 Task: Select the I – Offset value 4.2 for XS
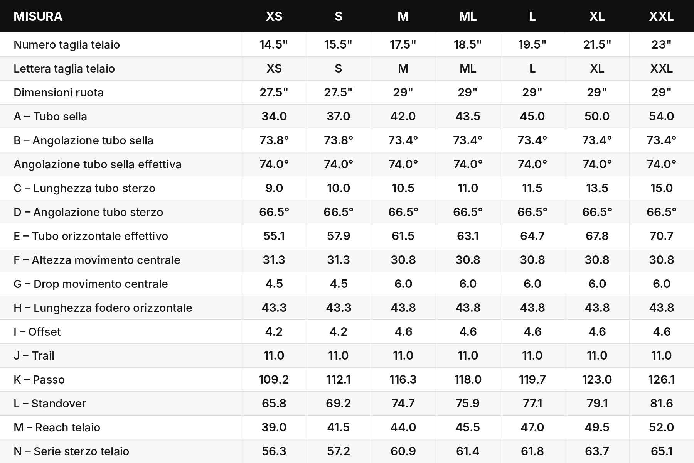[274, 332]
